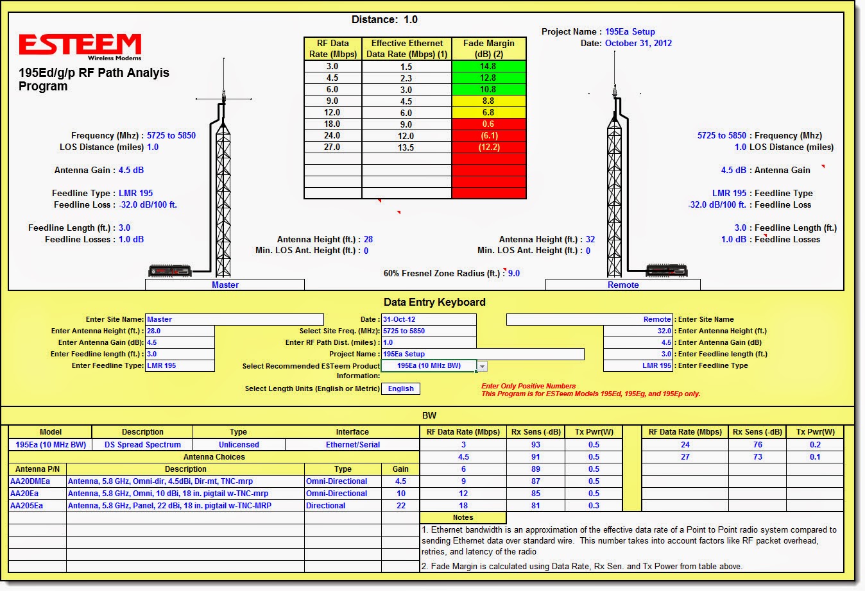
Task: Click the English length units button
Action: (400, 388)
